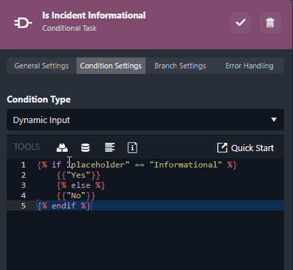Screen dimensions: 293x270
Task: Click the "Yes" output on line 2
Action: click(x=79, y=175)
